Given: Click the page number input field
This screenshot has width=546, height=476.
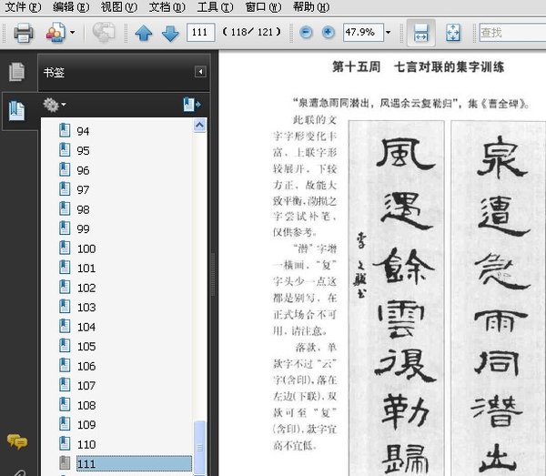Looking at the screenshot, I should click(x=200, y=34).
